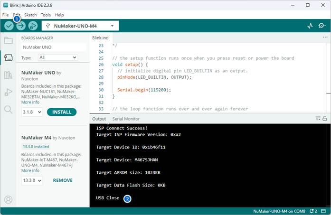This screenshot has width=331, height=215.
Task: Open the Sketchbook folder sidebar icon
Action: [8, 41]
